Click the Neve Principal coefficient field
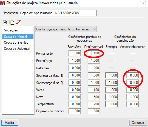This screenshot has width=148, height=127. pyautogui.click(x=111, y=97)
